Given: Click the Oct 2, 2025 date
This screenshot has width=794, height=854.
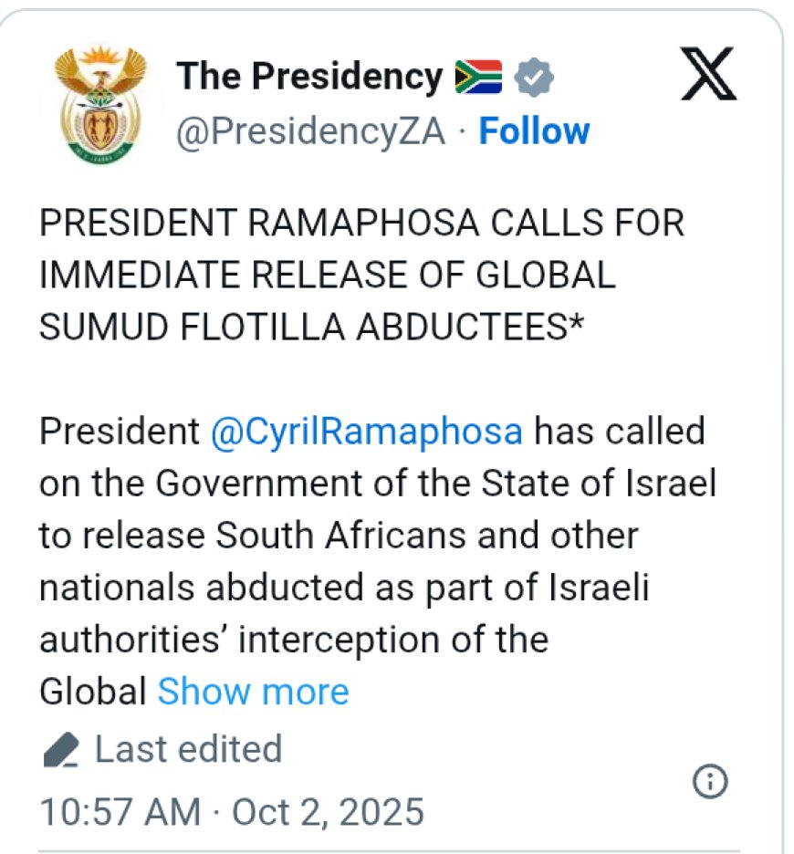Looking at the screenshot, I should point(329,810).
